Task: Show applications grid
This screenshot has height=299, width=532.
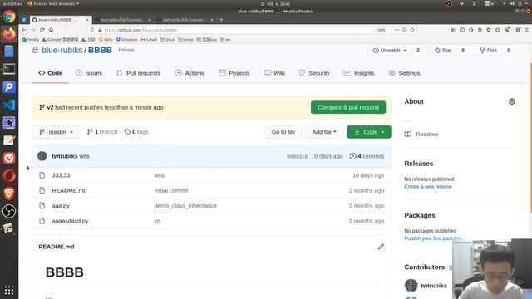Action: 9,290
